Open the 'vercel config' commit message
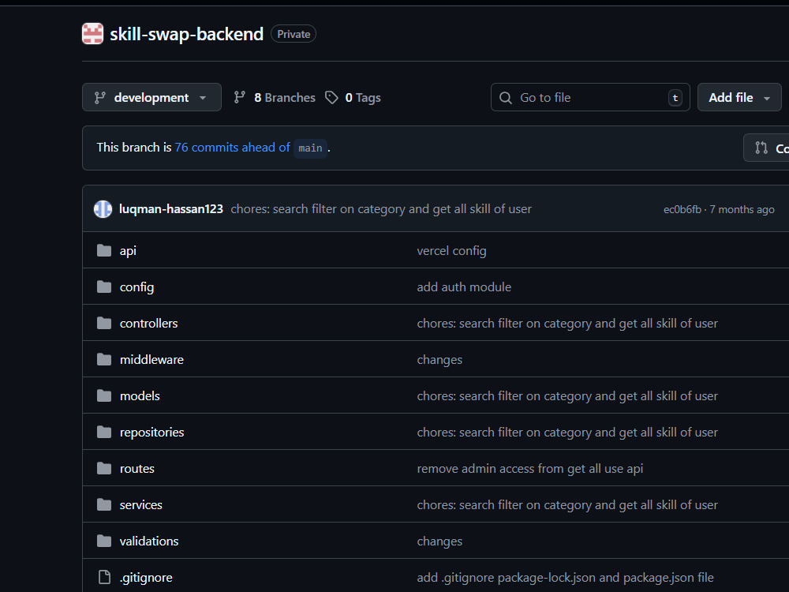This screenshot has height=592, width=789. point(451,251)
